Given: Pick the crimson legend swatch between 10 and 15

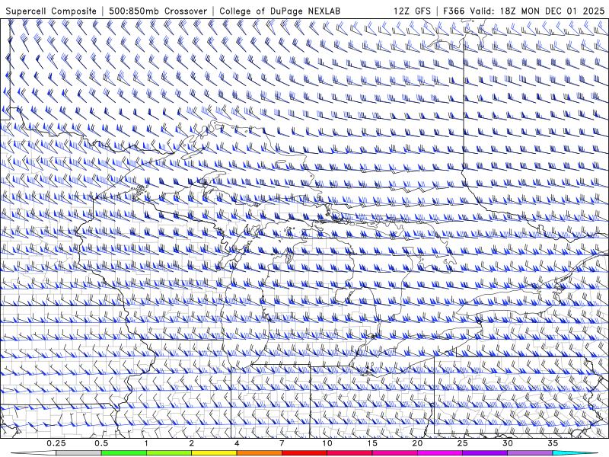Looking at the screenshot, I should (x=349, y=453).
